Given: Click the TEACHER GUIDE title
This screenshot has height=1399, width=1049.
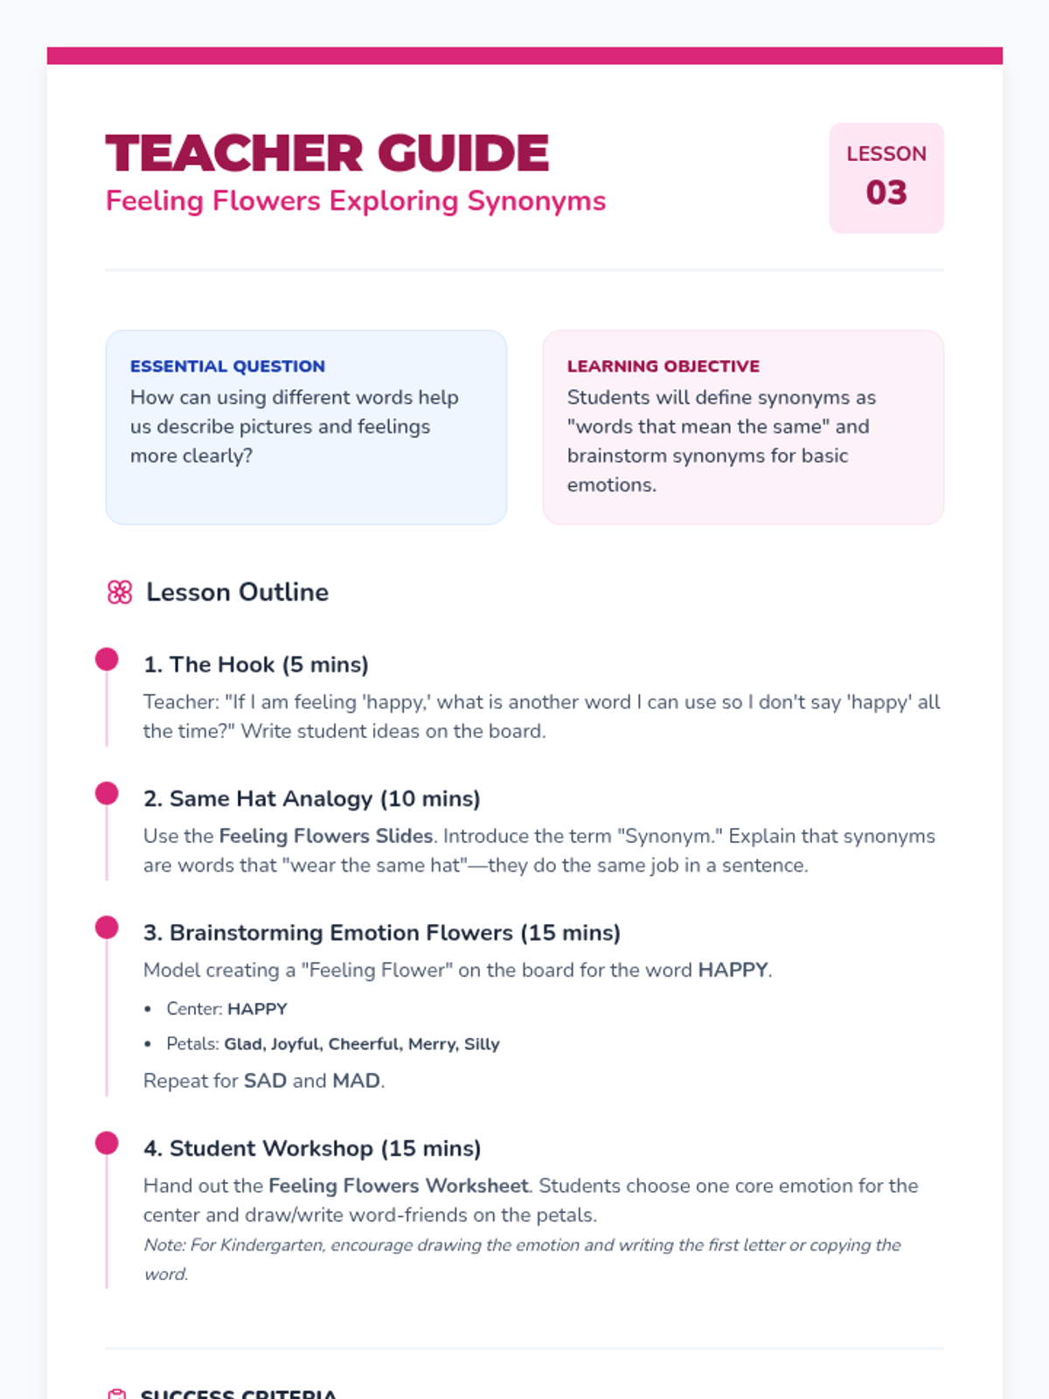Looking at the screenshot, I should click(x=327, y=154).
